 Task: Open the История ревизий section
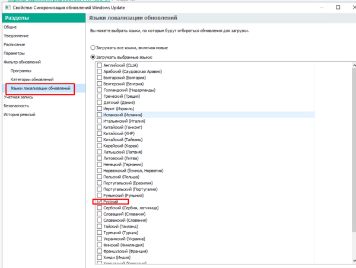(x=20, y=114)
